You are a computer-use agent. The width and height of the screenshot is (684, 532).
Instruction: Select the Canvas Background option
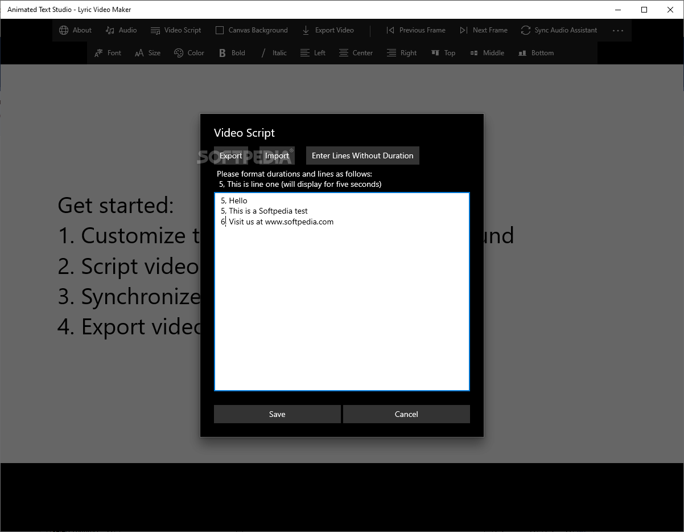click(x=251, y=30)
